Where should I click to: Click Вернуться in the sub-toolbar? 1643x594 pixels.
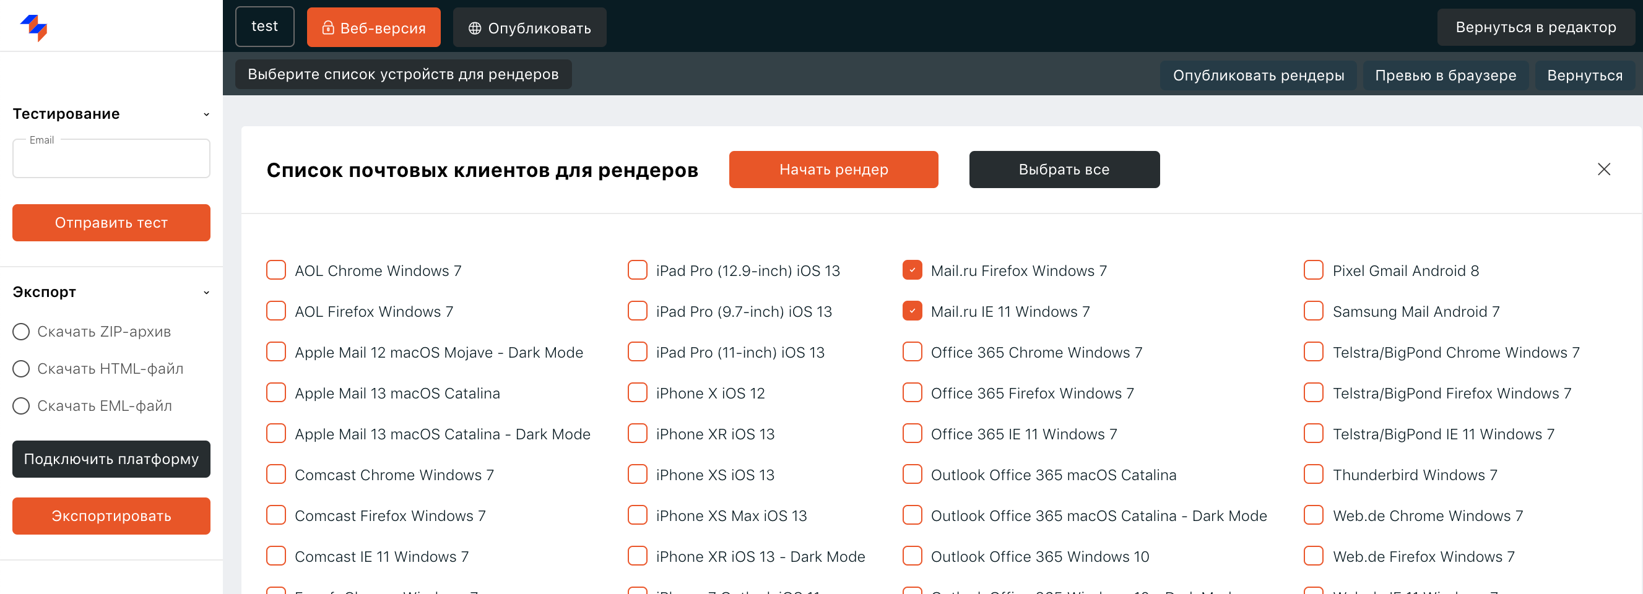click(x=1584, y=75)
